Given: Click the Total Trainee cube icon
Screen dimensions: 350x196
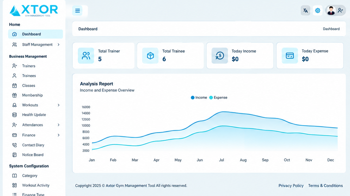Looking at the screenshot, I should (150, 56).
